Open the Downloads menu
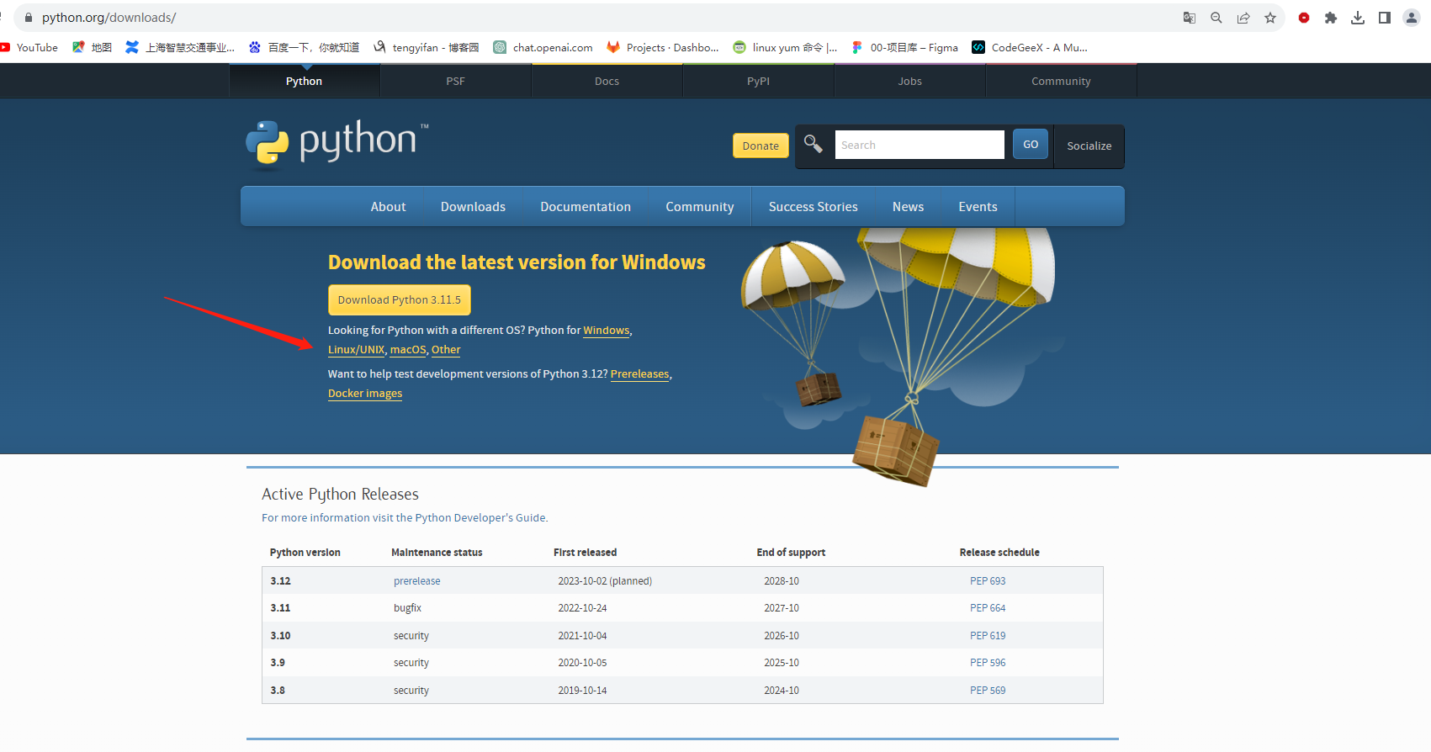1431x752 pixels. point(473,207)
